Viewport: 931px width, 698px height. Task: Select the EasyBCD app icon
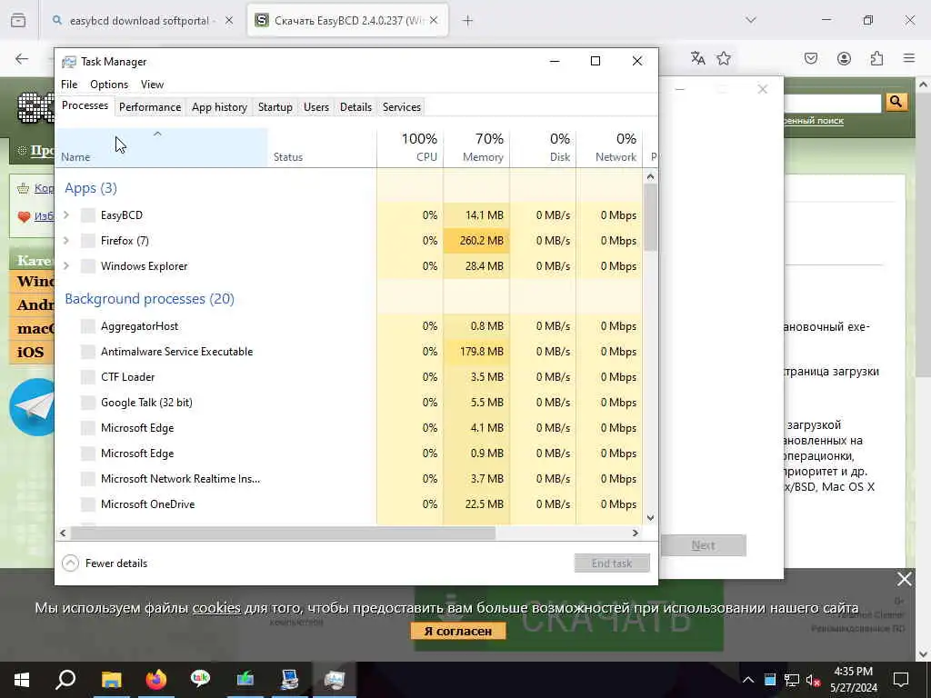click(88, 214)
